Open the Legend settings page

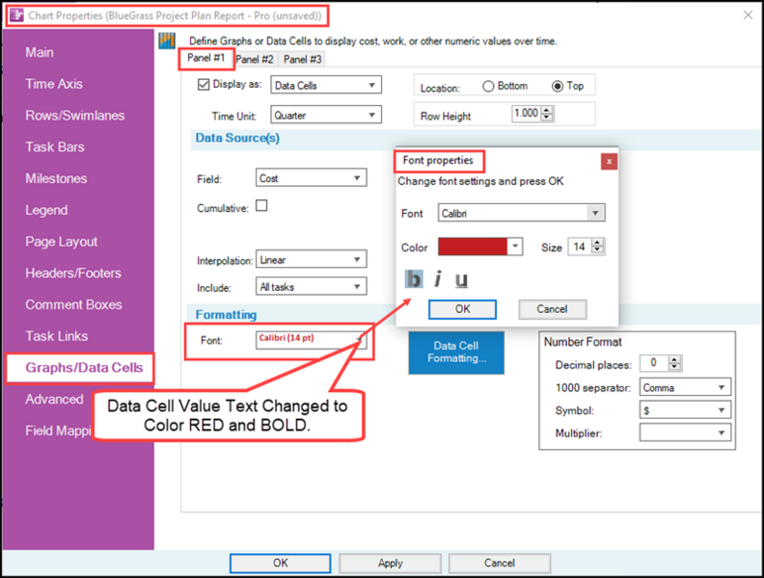[x=46, y=210]
